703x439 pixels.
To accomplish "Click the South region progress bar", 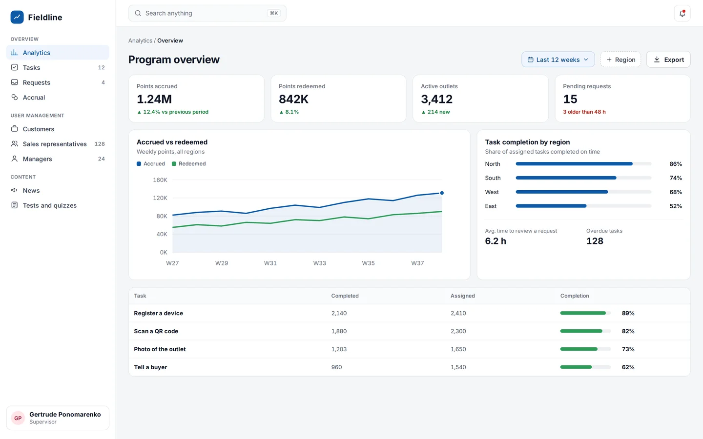I will [583, 178].
